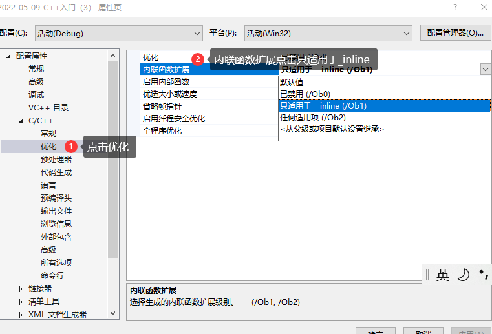
Task: Click the IME punctuation mode icon
Action: pos(482,275)
